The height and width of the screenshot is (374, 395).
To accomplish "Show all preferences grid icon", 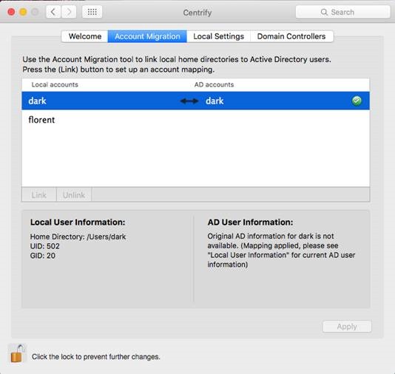I will coord(92,12).
